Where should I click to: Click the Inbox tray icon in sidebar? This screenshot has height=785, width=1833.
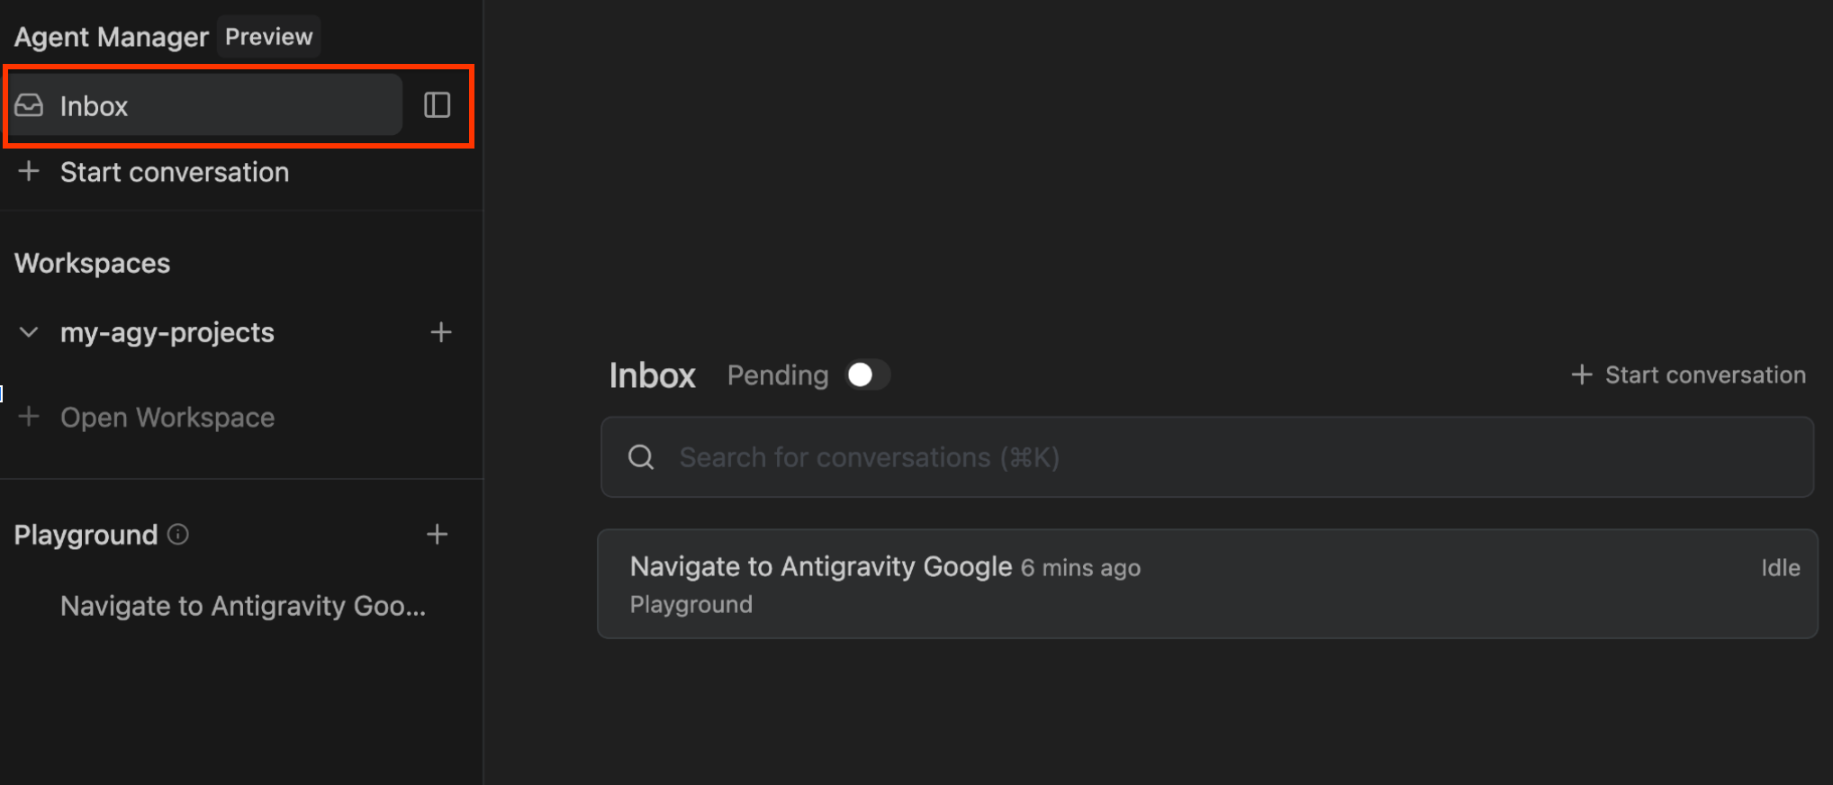click(29, 106)
